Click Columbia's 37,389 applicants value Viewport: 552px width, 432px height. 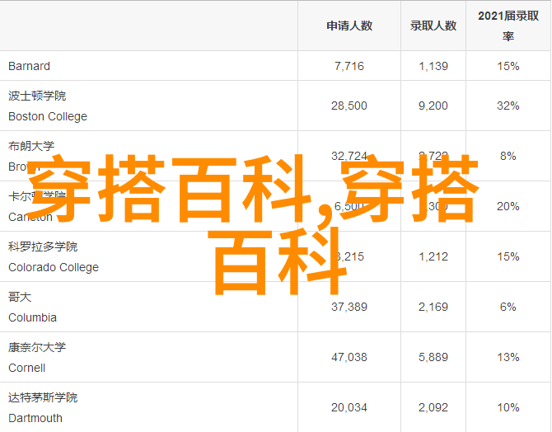point(349,307)
